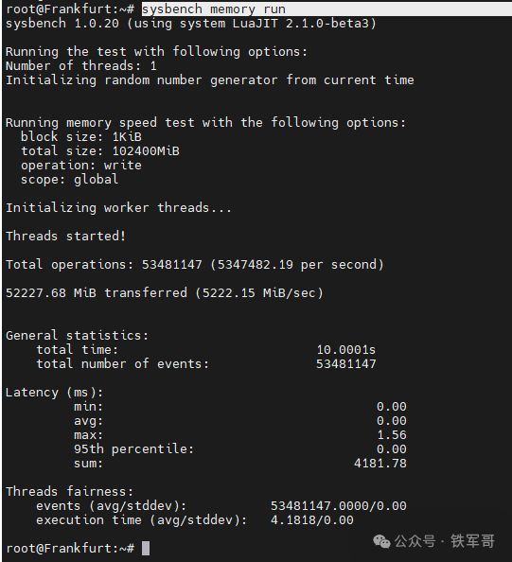Click the operation: write line
The width and height of the screenshot is (512, 562).
click(81, 166)
